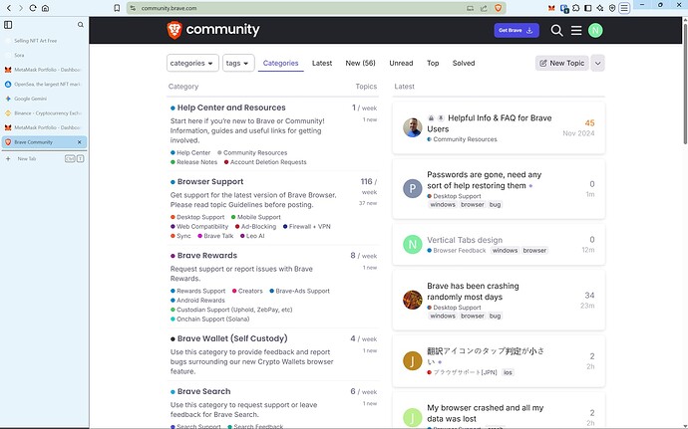Open Brave has been crashing randomly topic

(x=473, y=291)
